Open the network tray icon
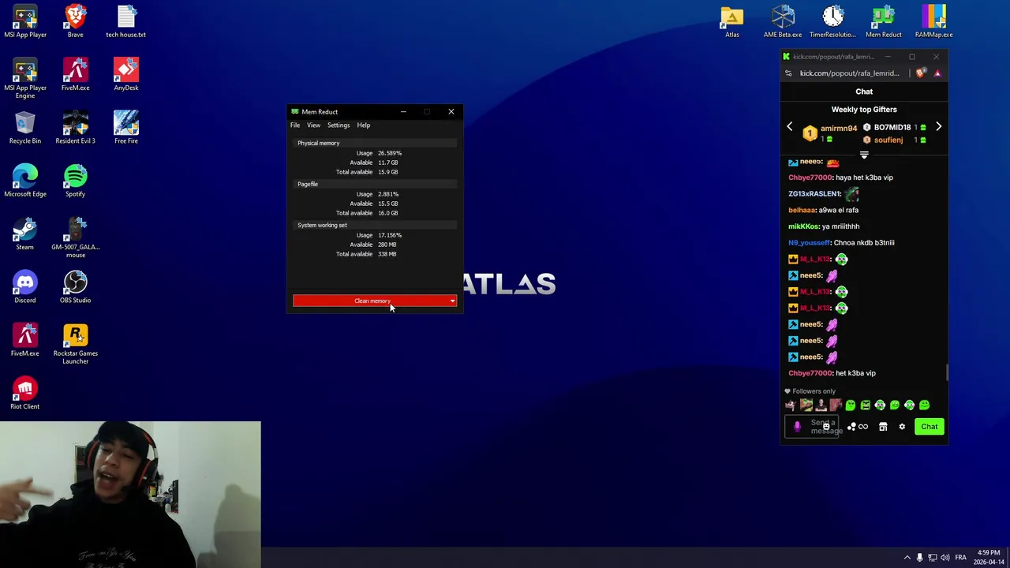 click(933, 558)
